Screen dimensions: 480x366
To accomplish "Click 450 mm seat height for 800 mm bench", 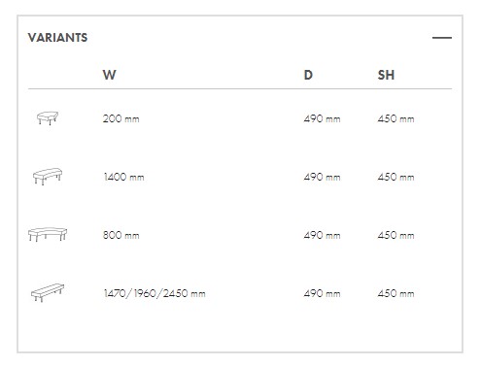I will click(x=395, y=235).
